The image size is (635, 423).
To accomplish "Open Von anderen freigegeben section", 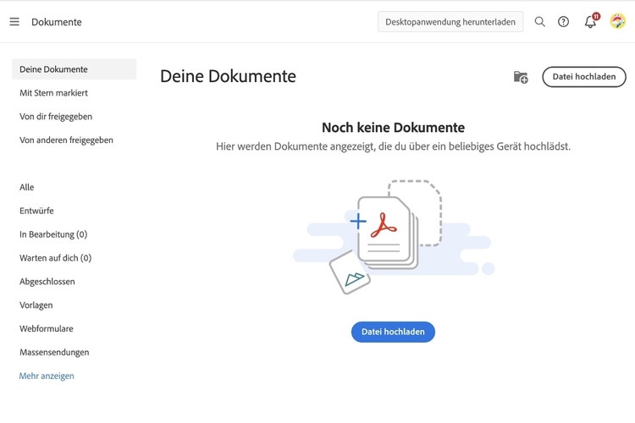I will tap(66, 140).
